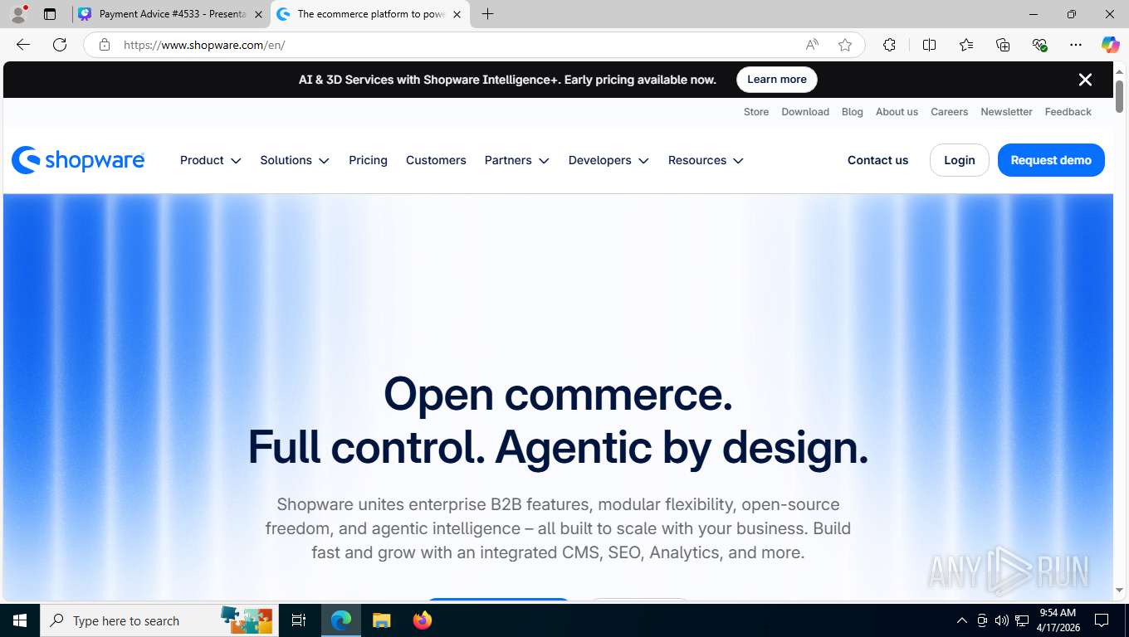1129x637 pixels.
Task: Open Browser essentials heart icon
Action: 1039,45
